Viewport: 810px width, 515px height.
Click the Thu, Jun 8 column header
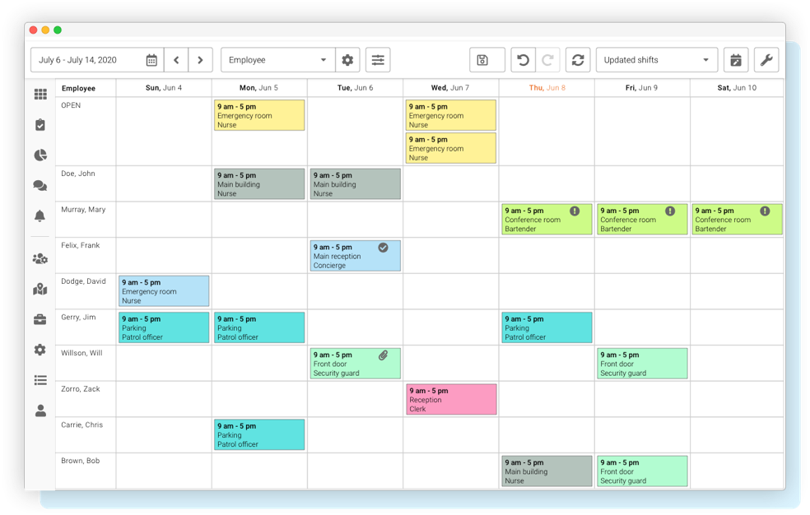(547, 88)
